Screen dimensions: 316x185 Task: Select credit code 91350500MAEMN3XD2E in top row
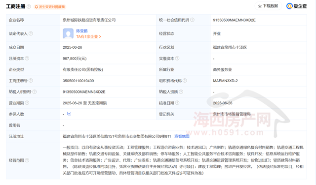pyautogui.click(x=234, y=20)
